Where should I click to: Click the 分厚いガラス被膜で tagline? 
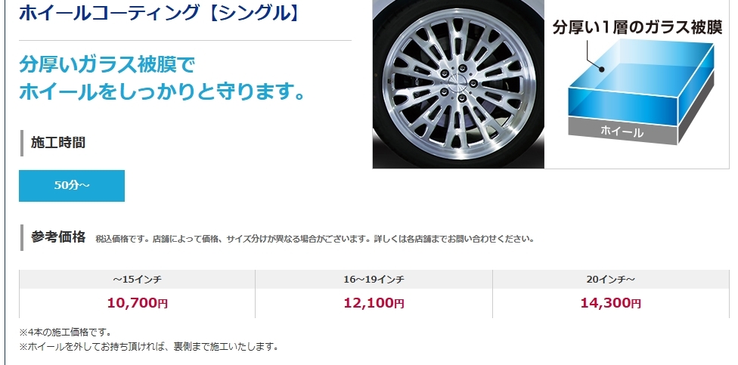click(107, 64)
